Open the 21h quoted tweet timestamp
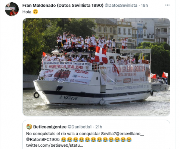 (x=99, y=127)
